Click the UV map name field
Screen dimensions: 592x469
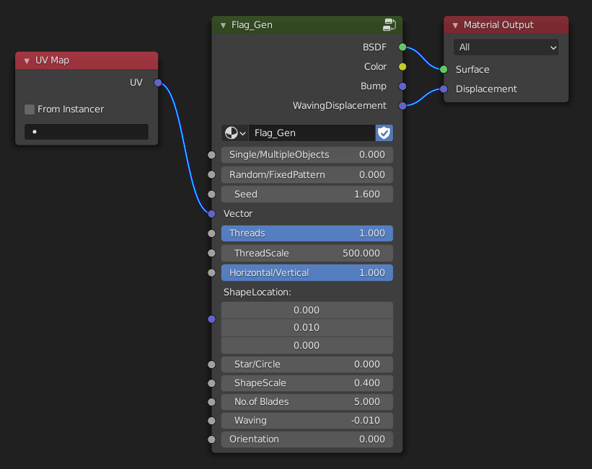87,132
